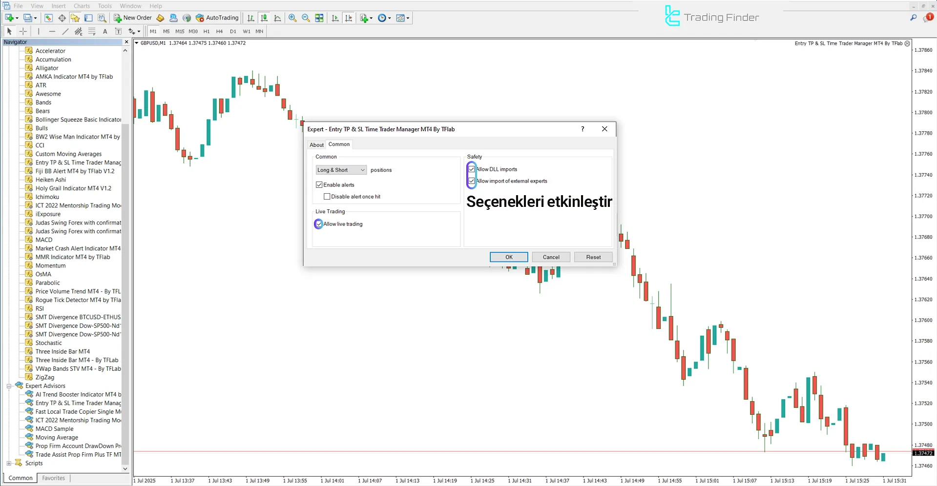
Task: Select MACD in the Navigator list
Action: (43, 240)
